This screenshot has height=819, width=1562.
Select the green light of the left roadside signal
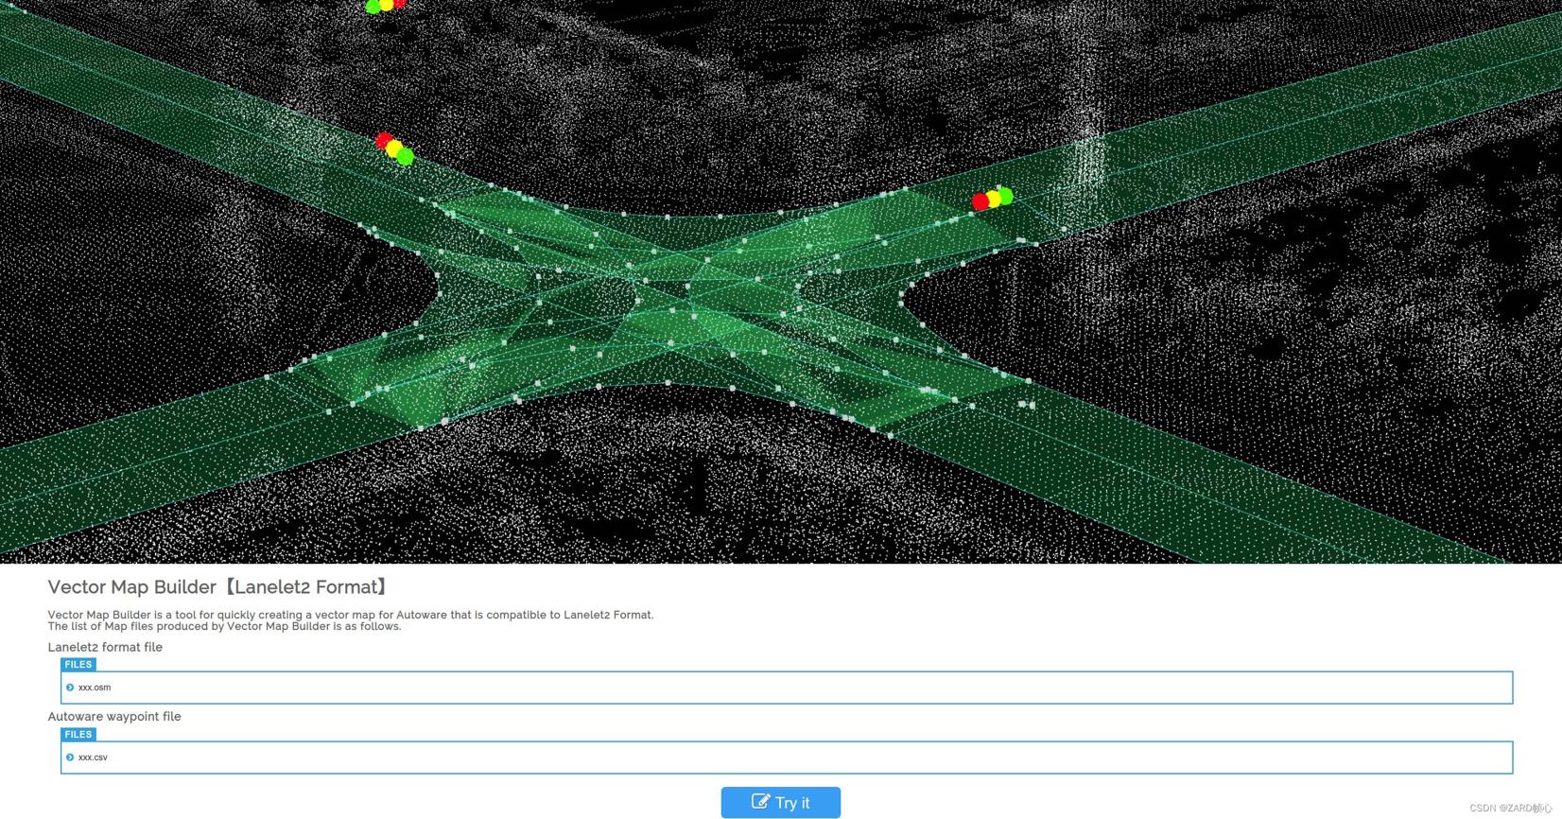pos(406,157)
